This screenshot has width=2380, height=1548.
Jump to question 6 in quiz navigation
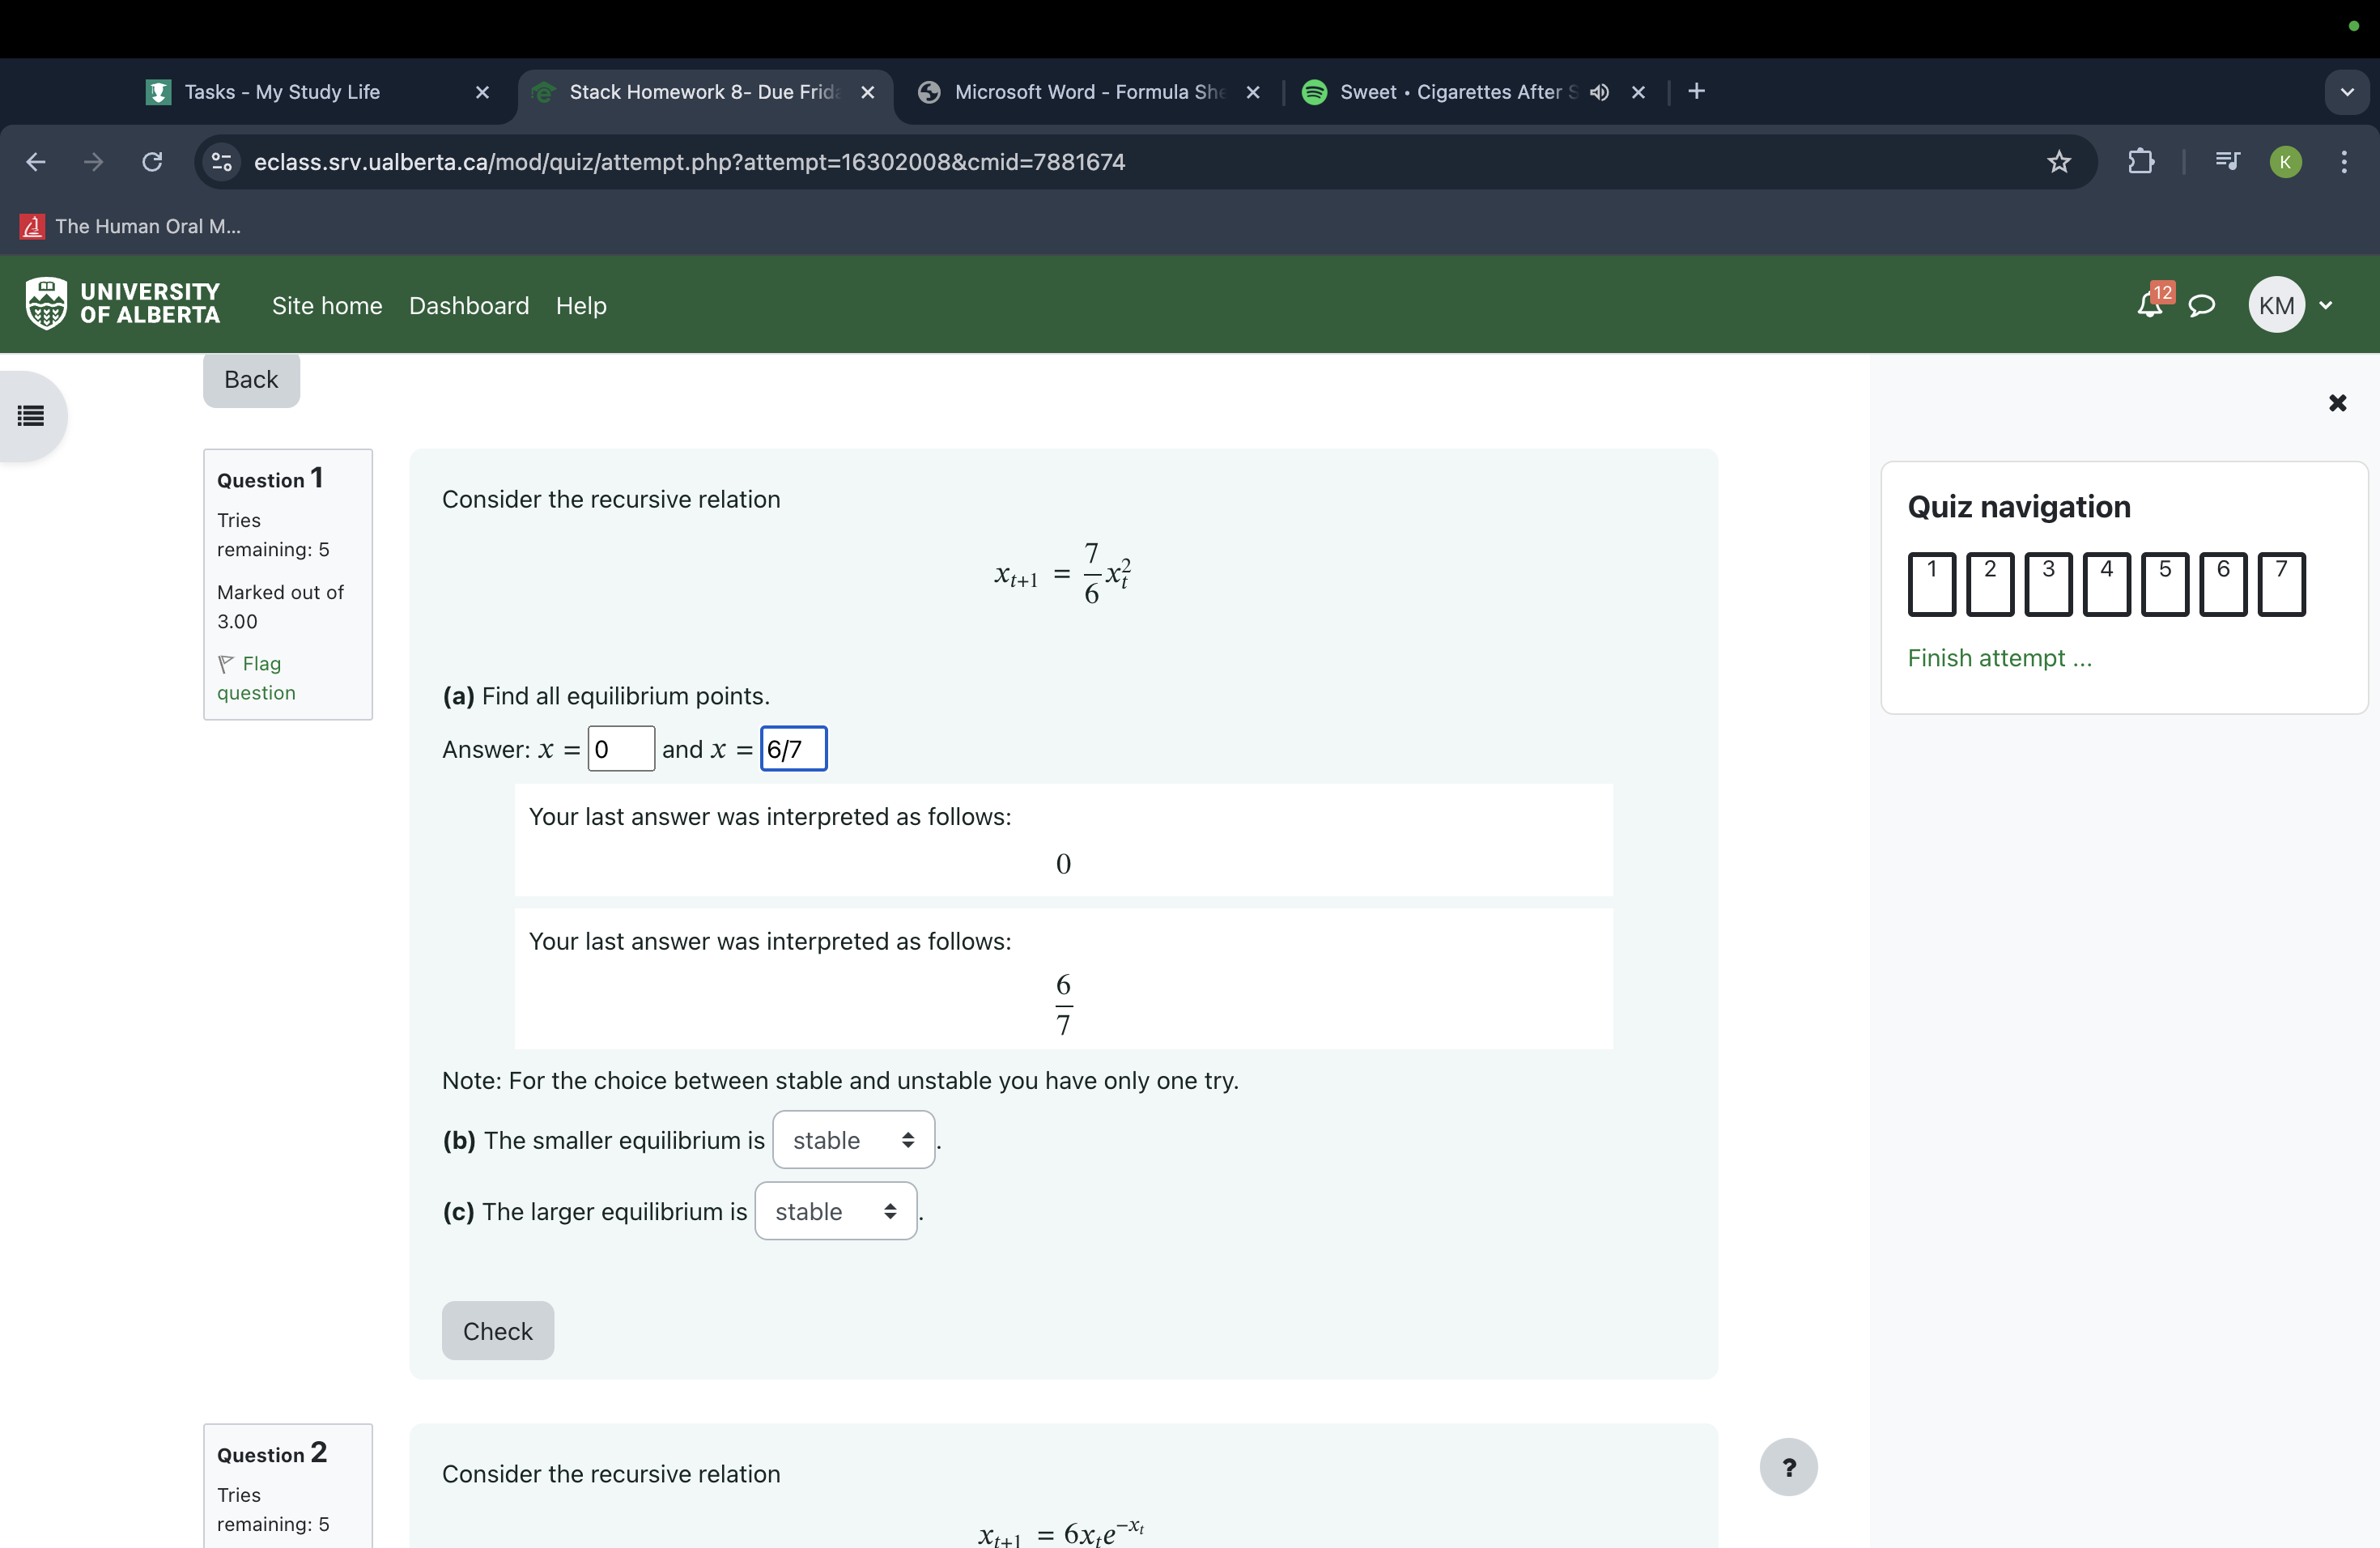coord(2223,584)
